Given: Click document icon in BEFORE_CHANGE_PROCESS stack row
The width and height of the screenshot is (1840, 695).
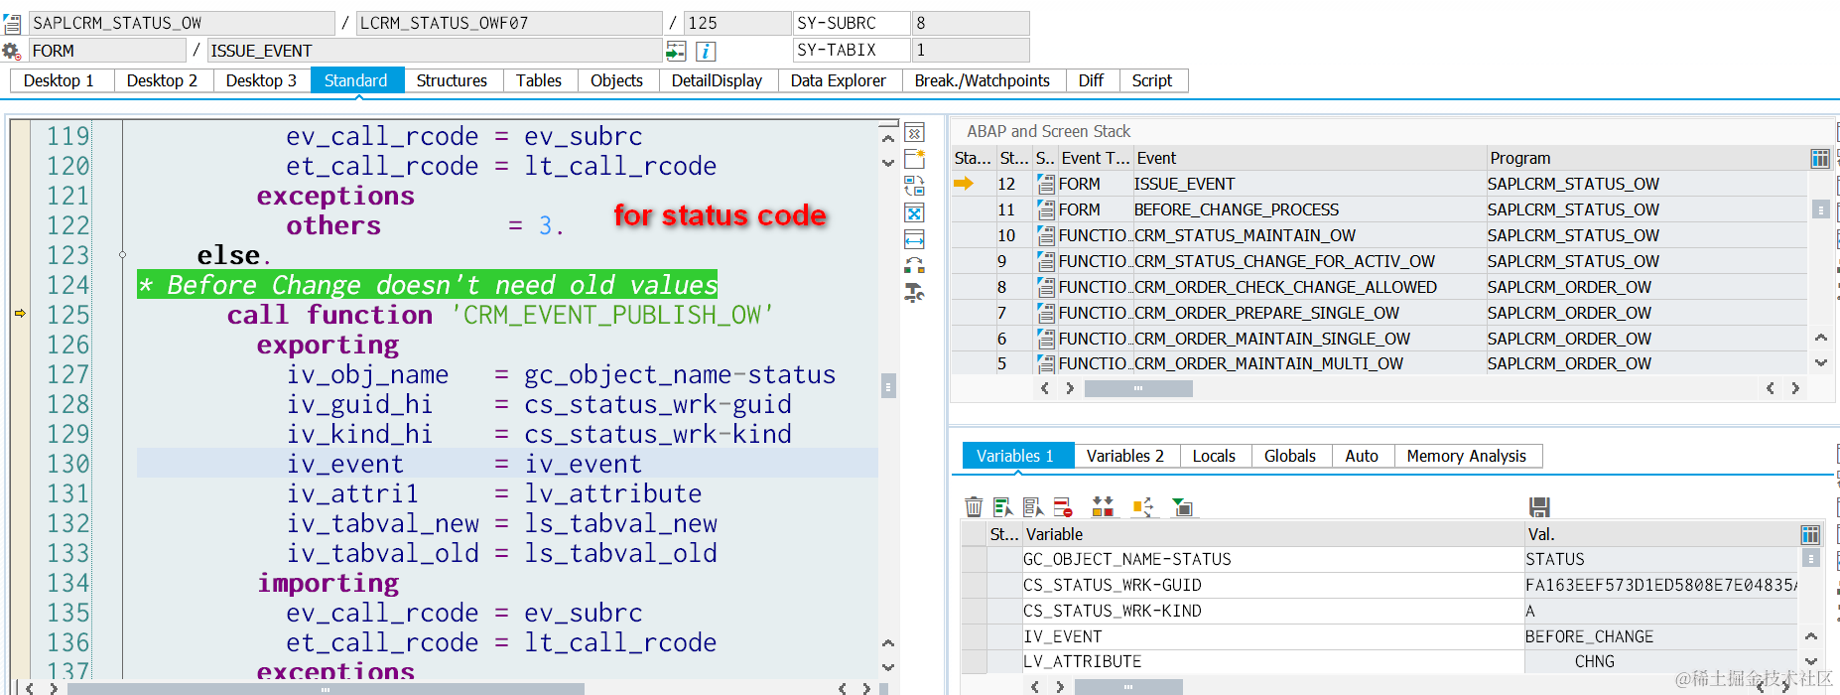Looking at the screenshot, I should pos(1045,209).
